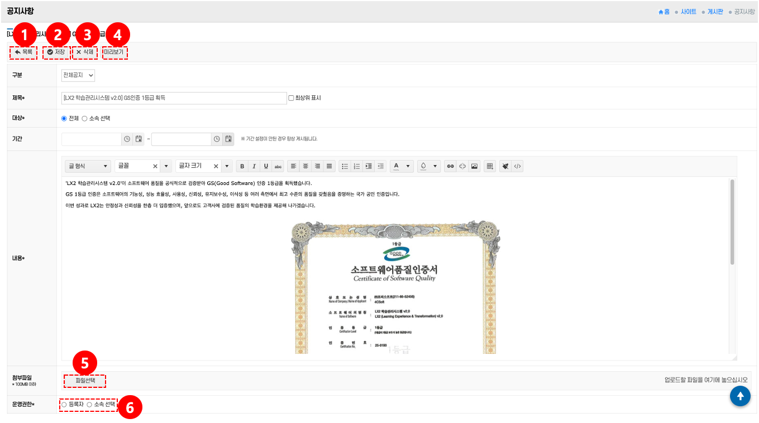The width and height of the screenshot is (759, 423).
Task: Navigate to 홈 in the breadcrumb
Action: pyautogui.click(x=664, y=12)
